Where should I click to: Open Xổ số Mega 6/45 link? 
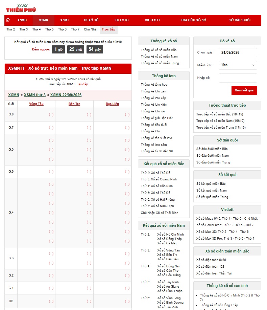227,219
